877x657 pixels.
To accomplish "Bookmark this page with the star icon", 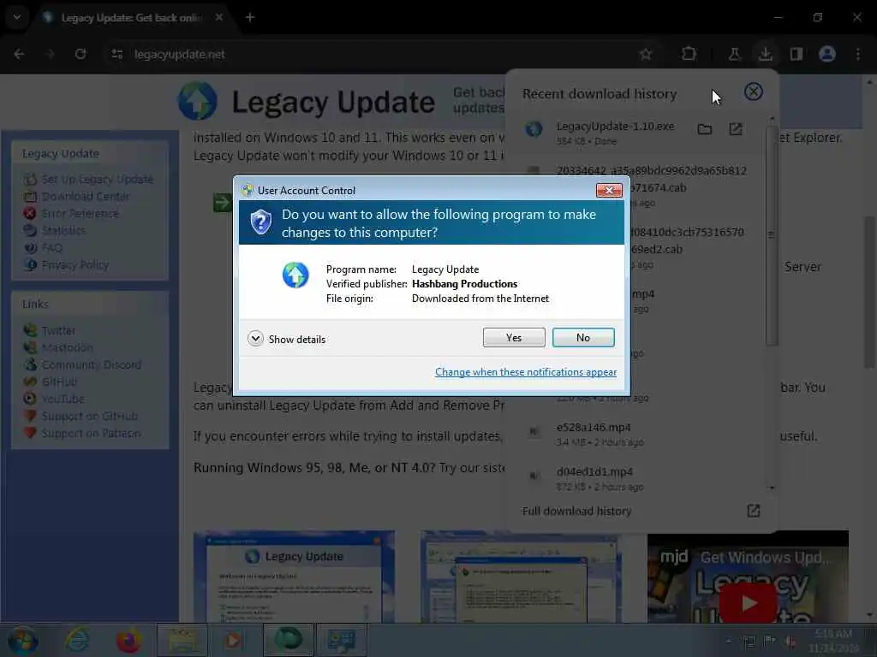I will tap(646, 54).
